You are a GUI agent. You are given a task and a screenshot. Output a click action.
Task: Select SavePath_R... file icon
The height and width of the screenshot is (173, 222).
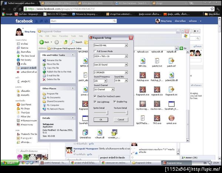click(x=171, y=104)
